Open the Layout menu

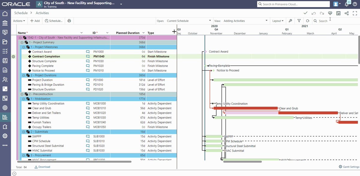click(x=278, y=21)
